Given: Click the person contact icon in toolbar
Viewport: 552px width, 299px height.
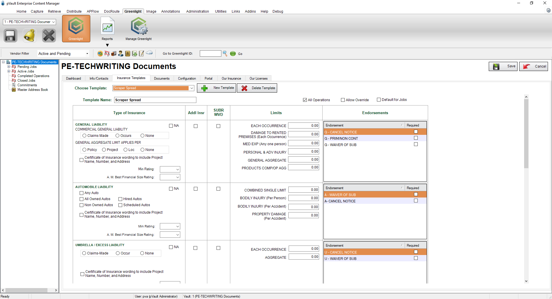Looking at the screenshot, I should click(x=121, y=53).
